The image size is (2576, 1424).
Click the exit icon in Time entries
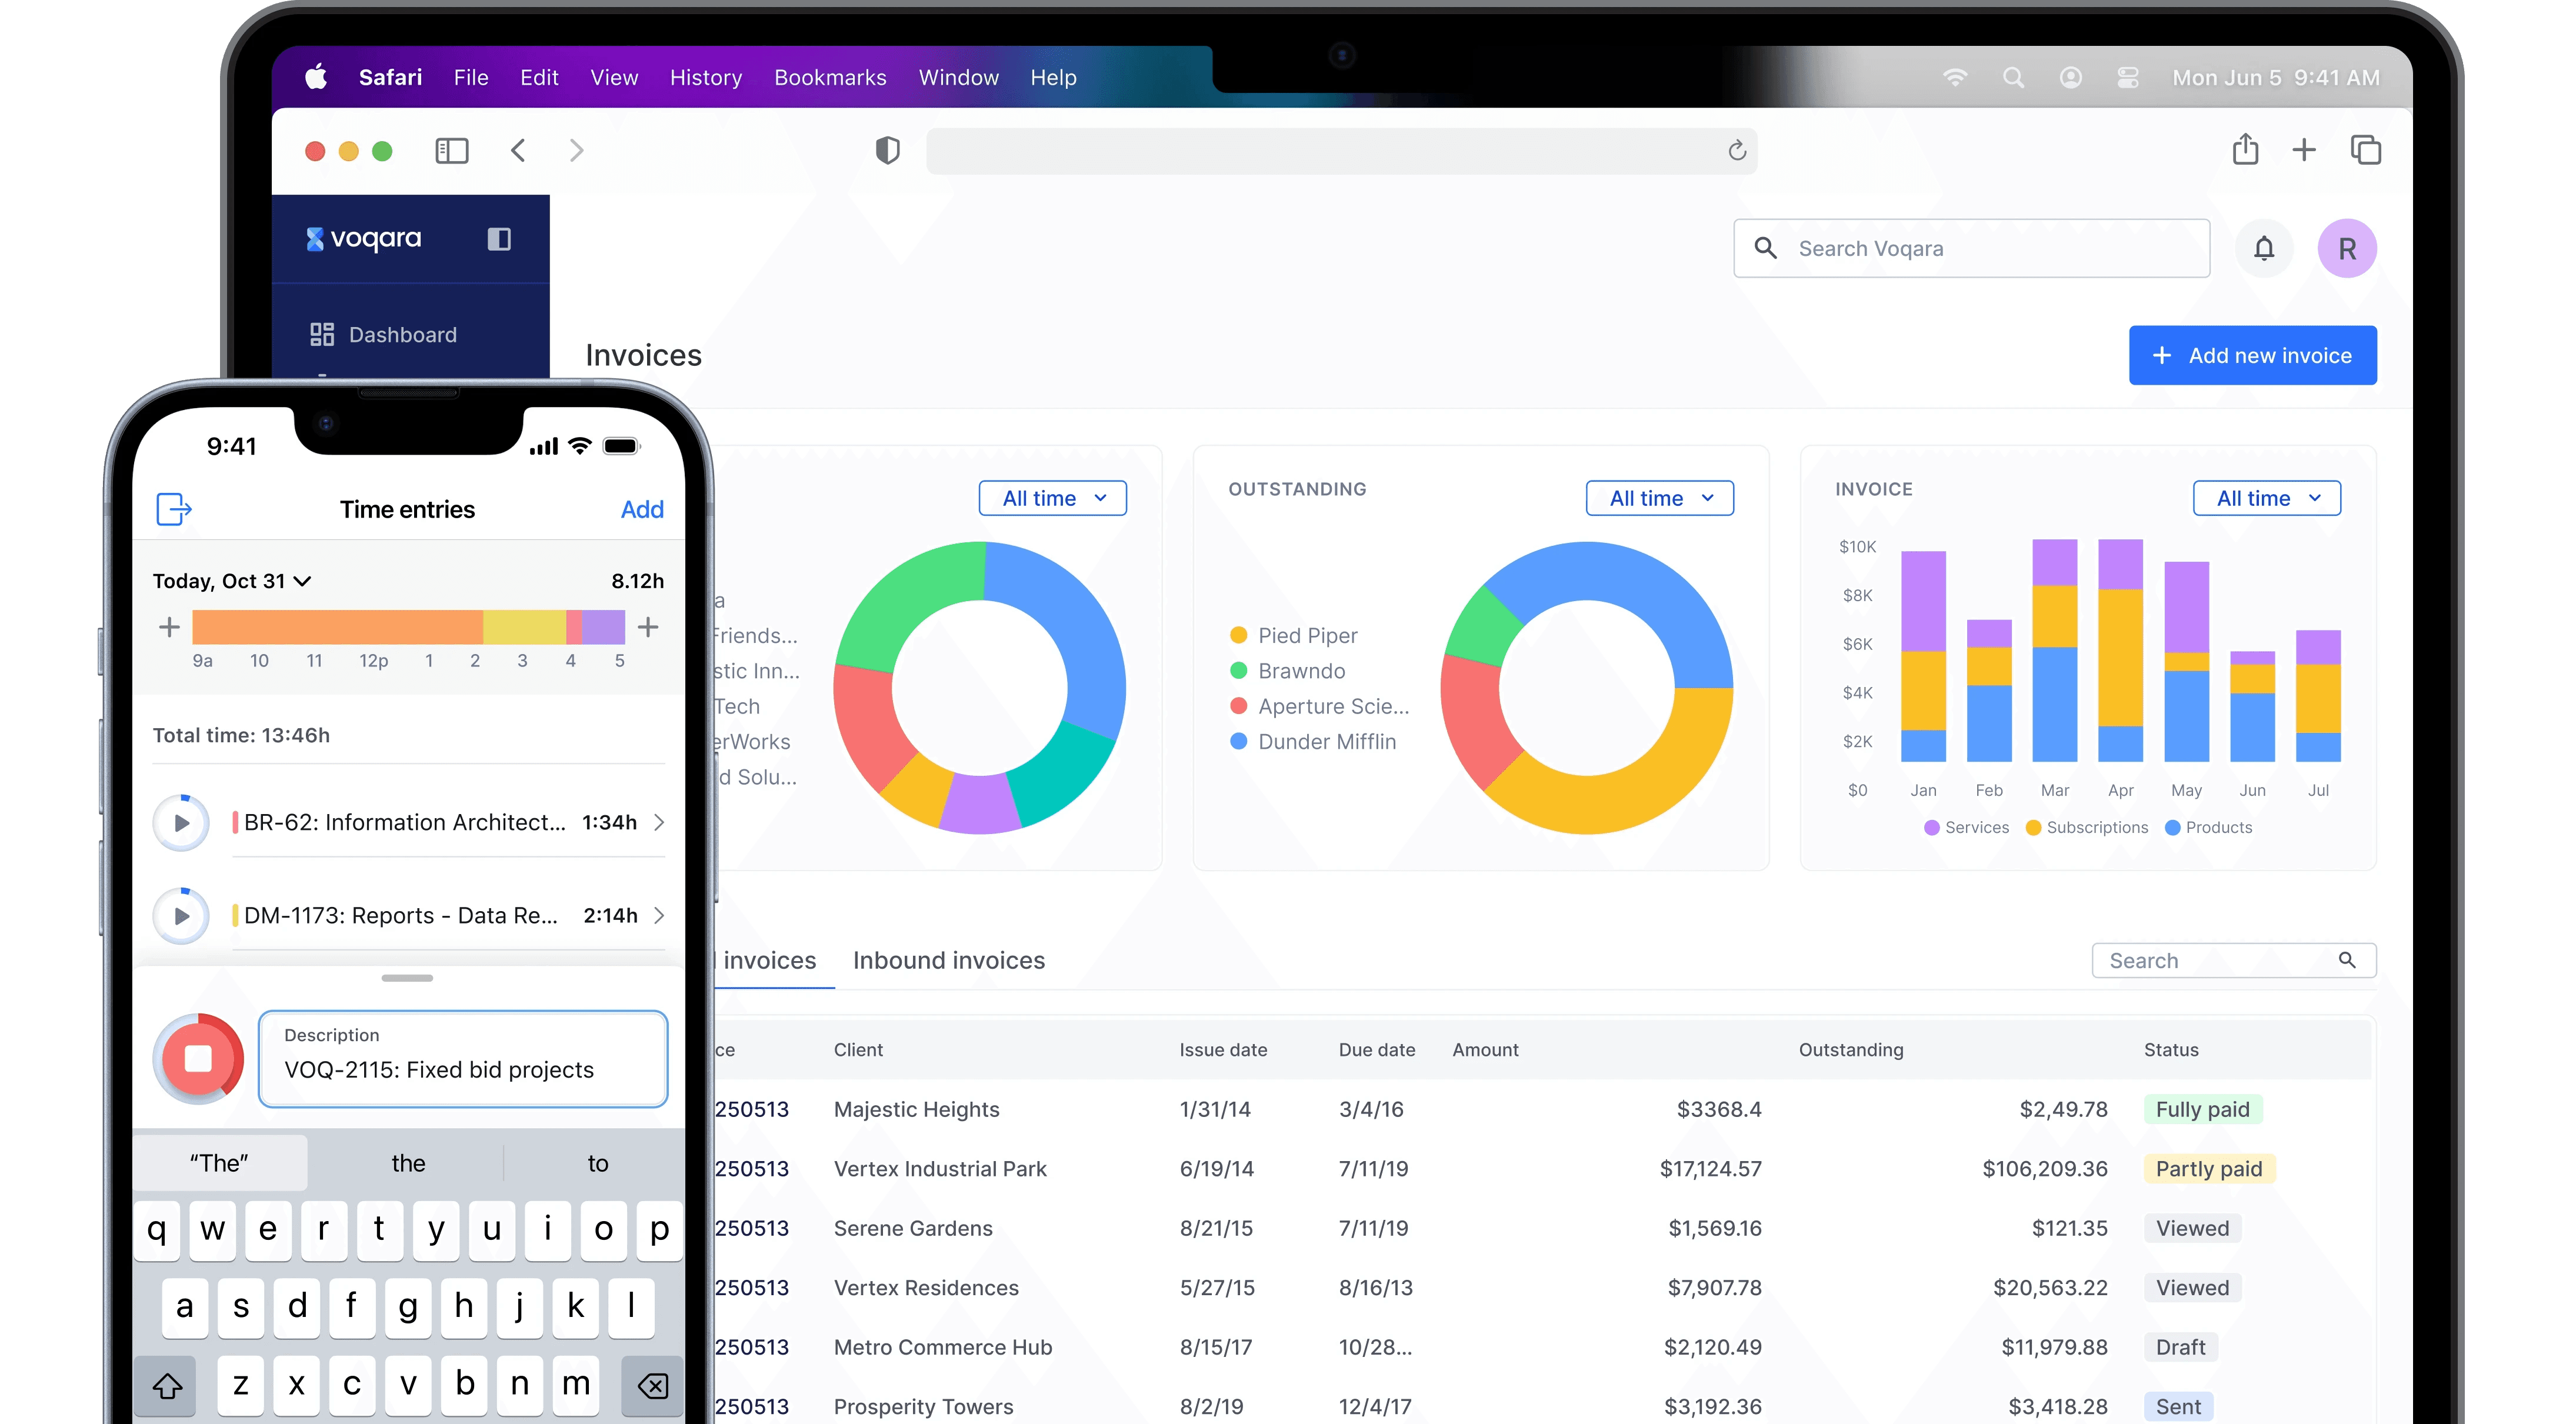[x=174, y=509]
